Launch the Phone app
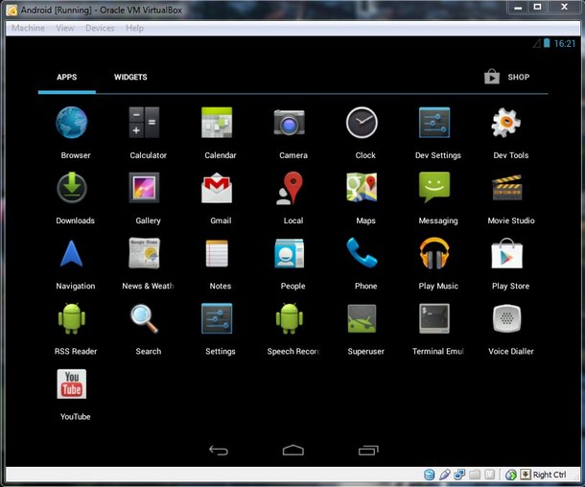Screen dimensions: 585x487 point(362,253)
